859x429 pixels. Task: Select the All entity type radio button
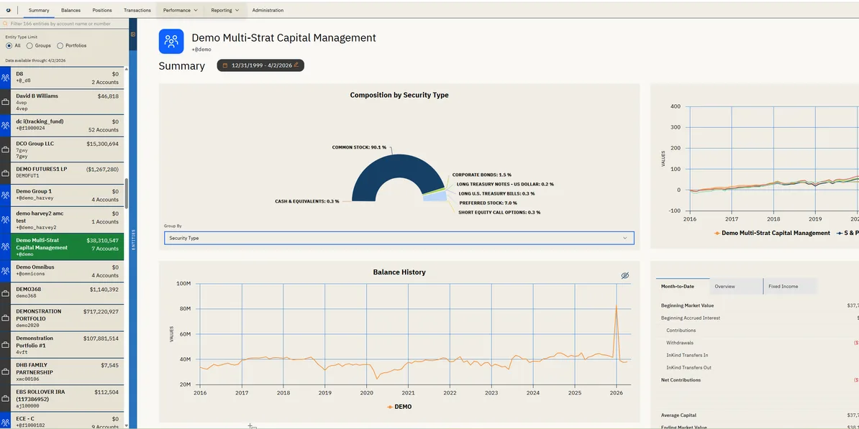(x=9, y=46)
